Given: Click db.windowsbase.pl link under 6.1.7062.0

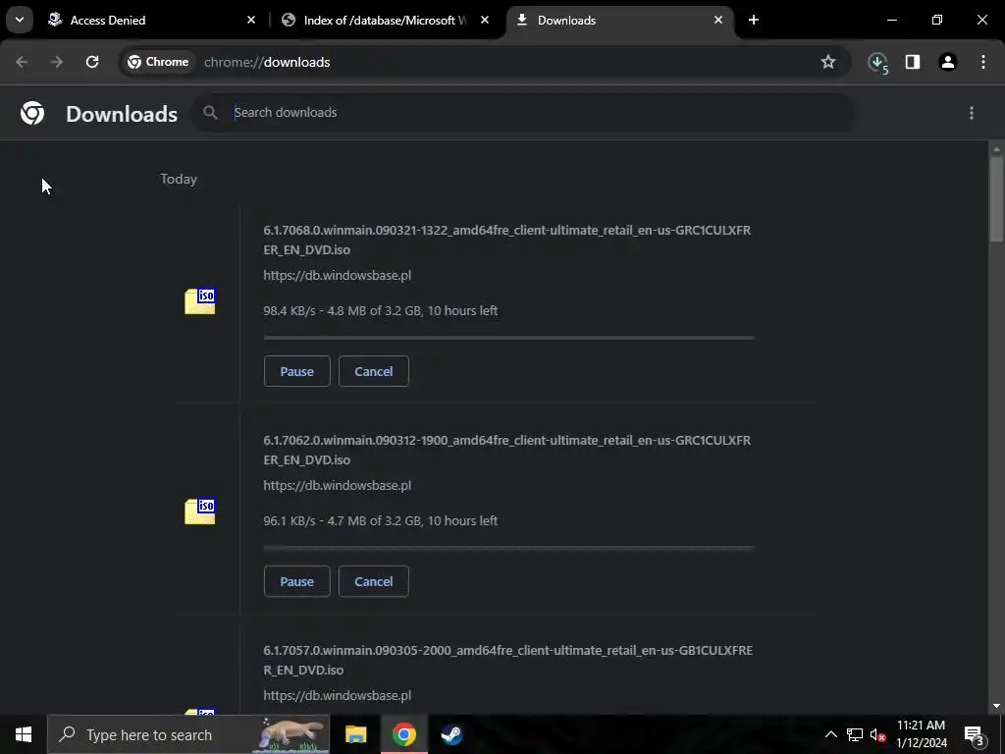Looking at the screenshot, I should click(x=338, y=485).
